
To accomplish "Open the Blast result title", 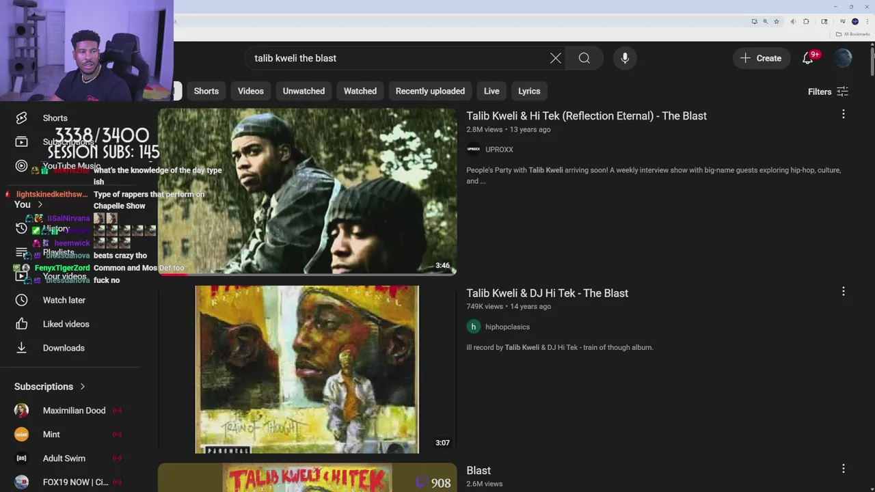I will [x=479, y=470].
